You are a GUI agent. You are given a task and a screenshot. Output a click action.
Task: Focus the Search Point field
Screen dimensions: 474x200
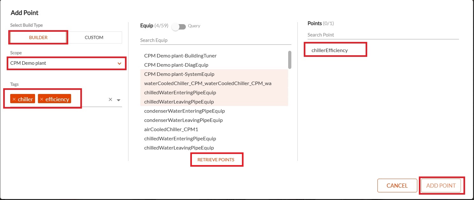click(x=383, y=35)
